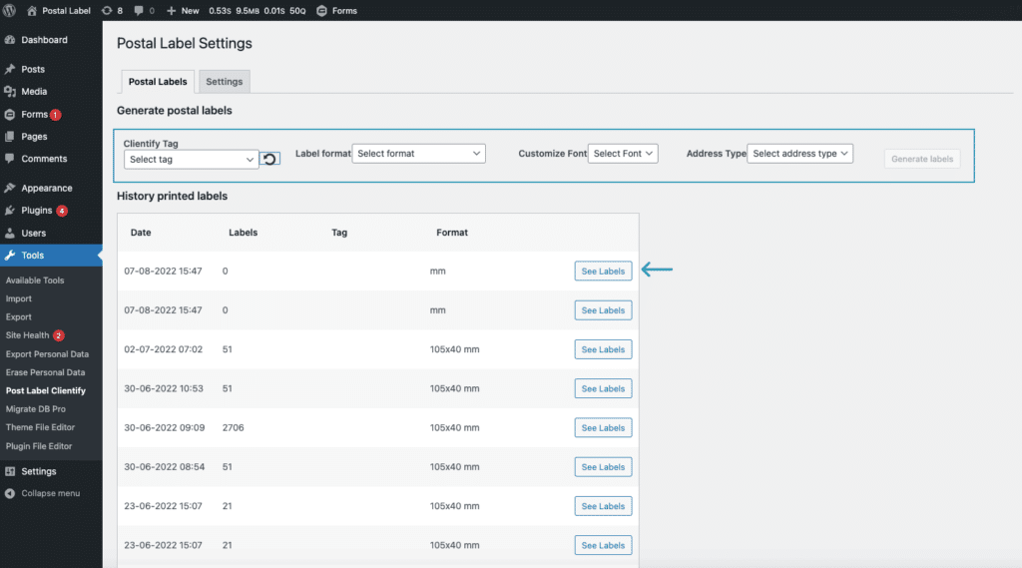
Task: See Labels for 30-06-2022 10:53 row
Action: tap(603, 388)
